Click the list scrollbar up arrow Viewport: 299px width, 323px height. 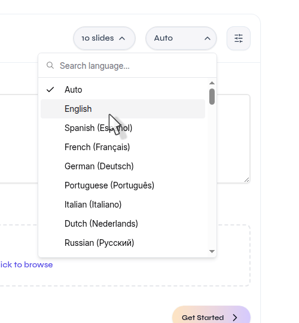coord(212,83)
